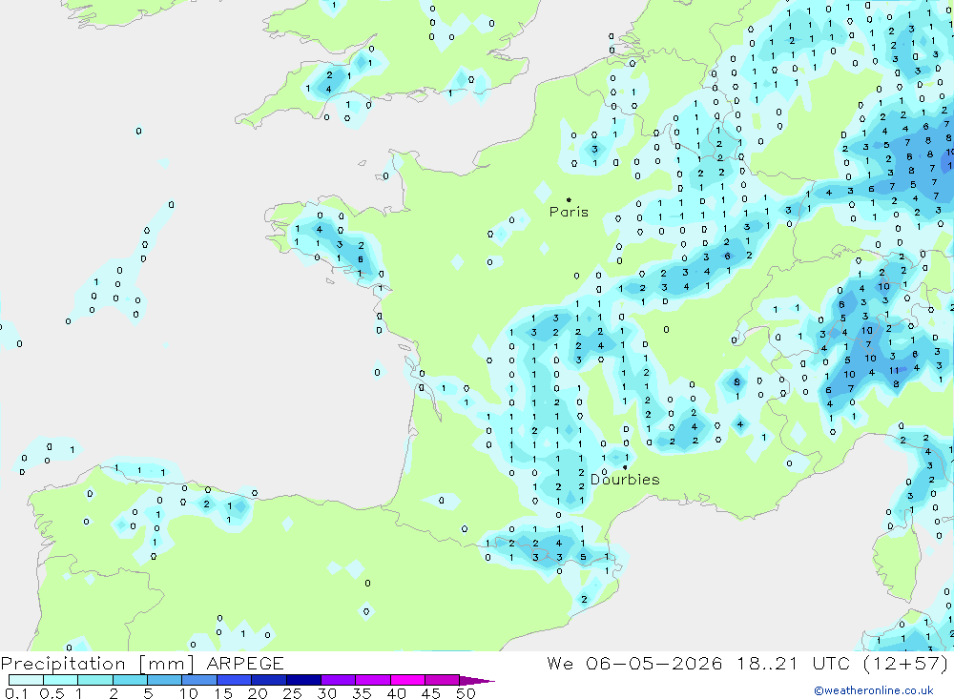The width and height of the screenshot is (954, 699).
Task: Click the ARPEGE model name
Action: click(245, 663)
